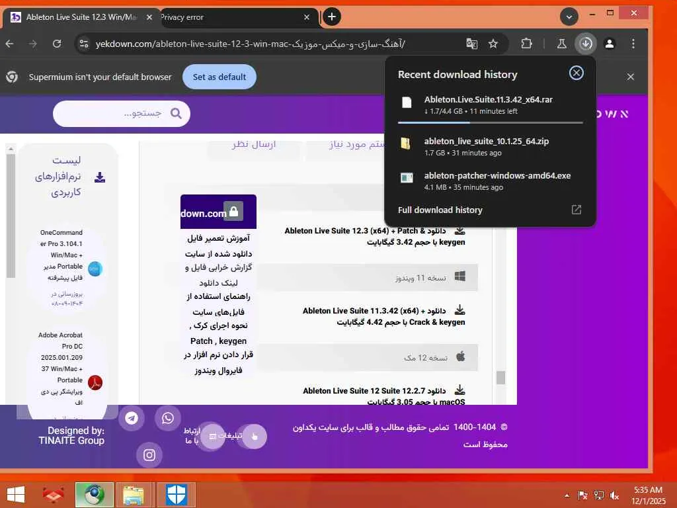Open the useful software list download icon

(x=100, y=177)
